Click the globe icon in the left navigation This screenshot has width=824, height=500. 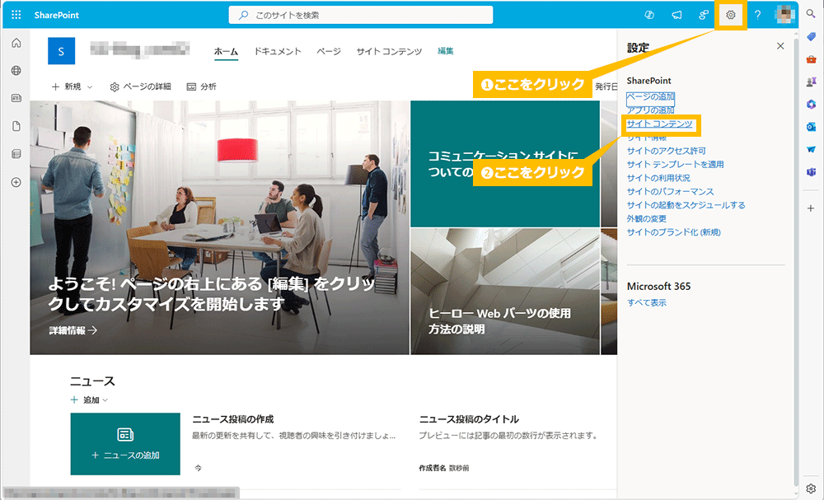coord(15,70)
